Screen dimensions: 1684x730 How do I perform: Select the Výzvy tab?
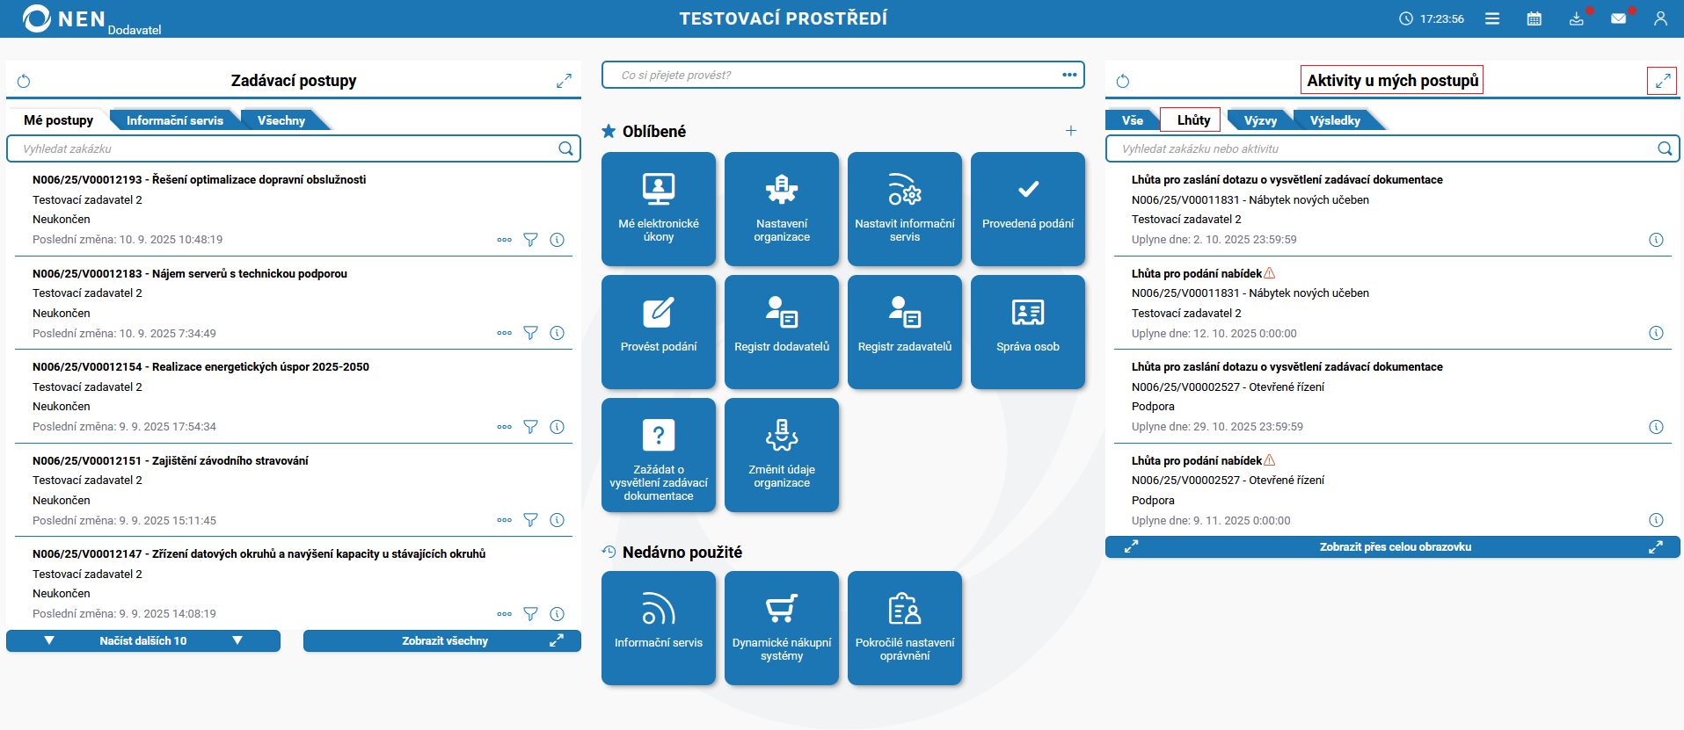(x=1260, y=120)
